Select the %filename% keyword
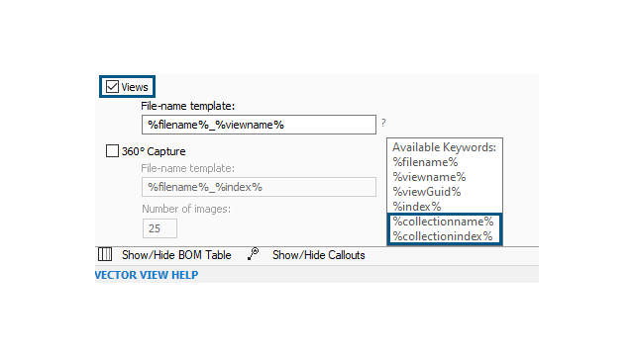 pyautogui.click(x=425, y=162)
